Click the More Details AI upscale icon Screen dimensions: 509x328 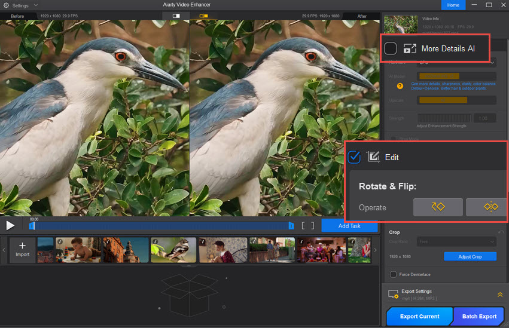tap(410, 48)
